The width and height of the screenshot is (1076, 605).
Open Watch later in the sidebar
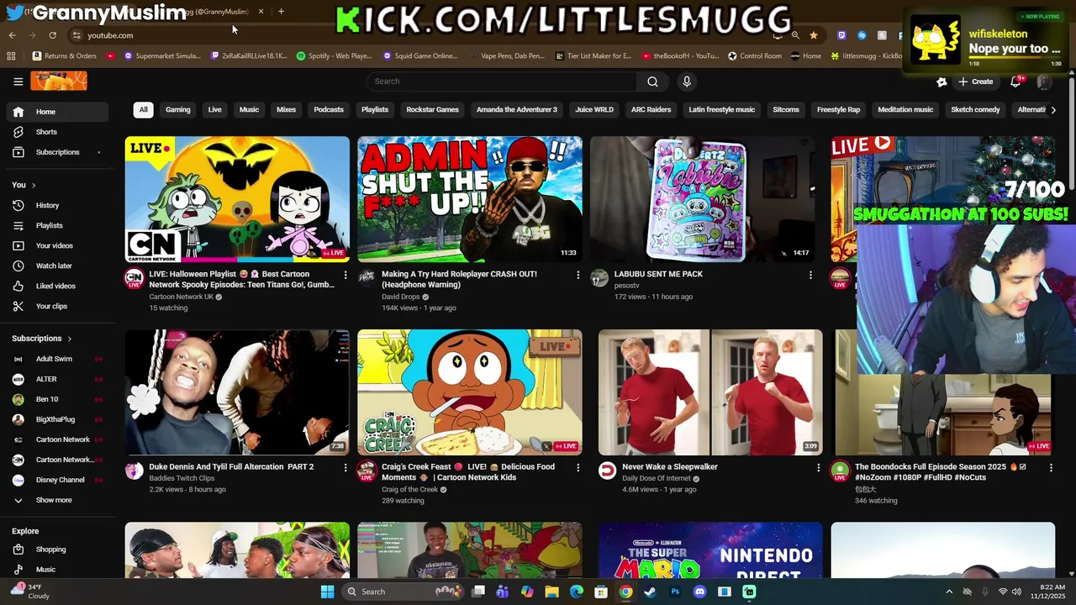57,266
